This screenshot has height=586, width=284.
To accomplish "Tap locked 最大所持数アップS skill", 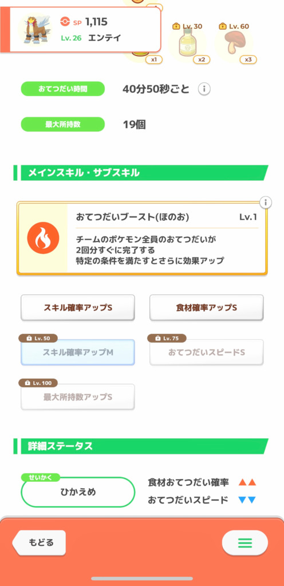I will (x=78, y=397).
